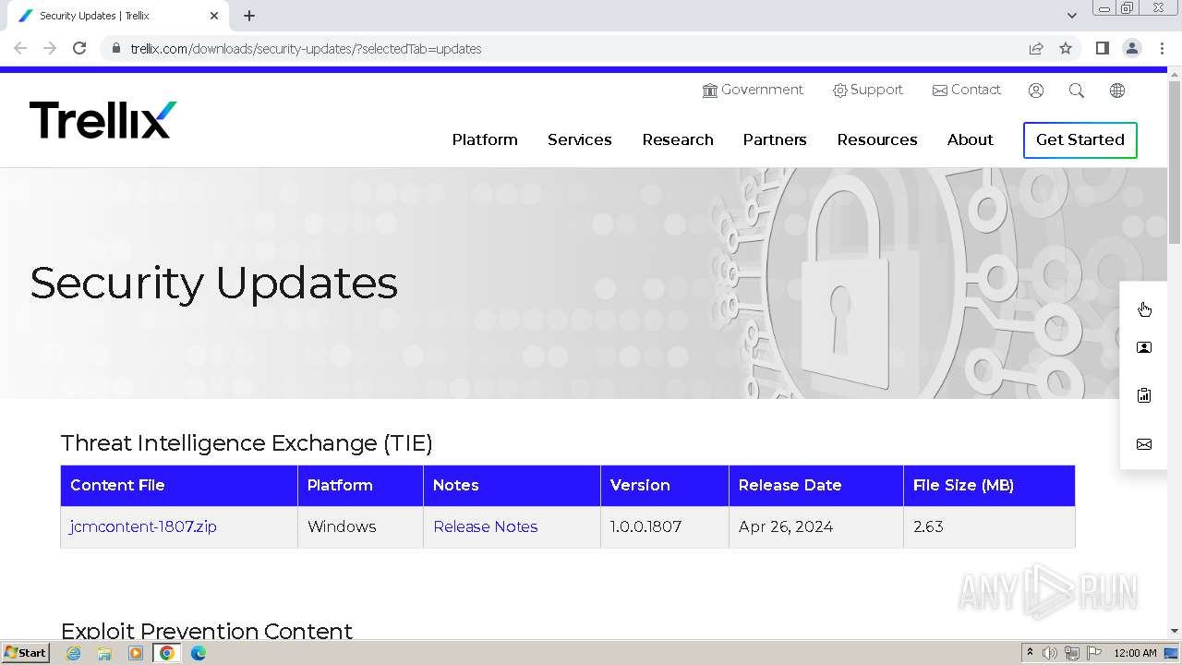Open Microsoft Edge from taskbar
This screenshot has height=665, width=1182.
199,653
